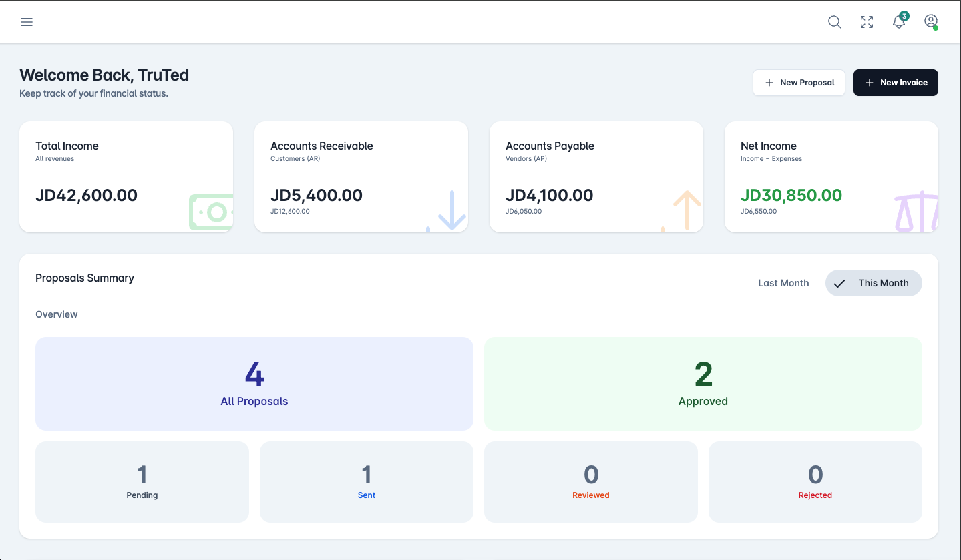This screenshot has height=560, width=961.
Task: Open the Approved proposals tile
Action: [703, 384]
